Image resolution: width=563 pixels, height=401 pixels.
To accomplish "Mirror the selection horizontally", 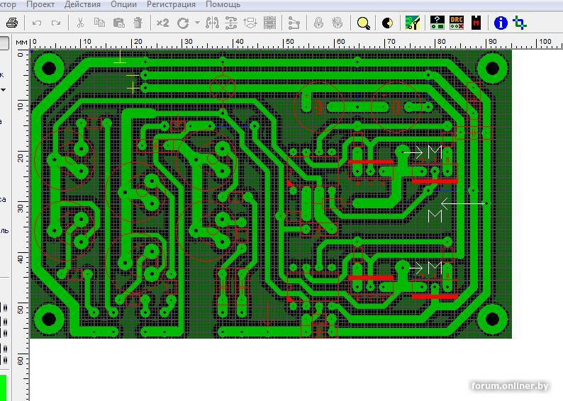I will (212, 23).
